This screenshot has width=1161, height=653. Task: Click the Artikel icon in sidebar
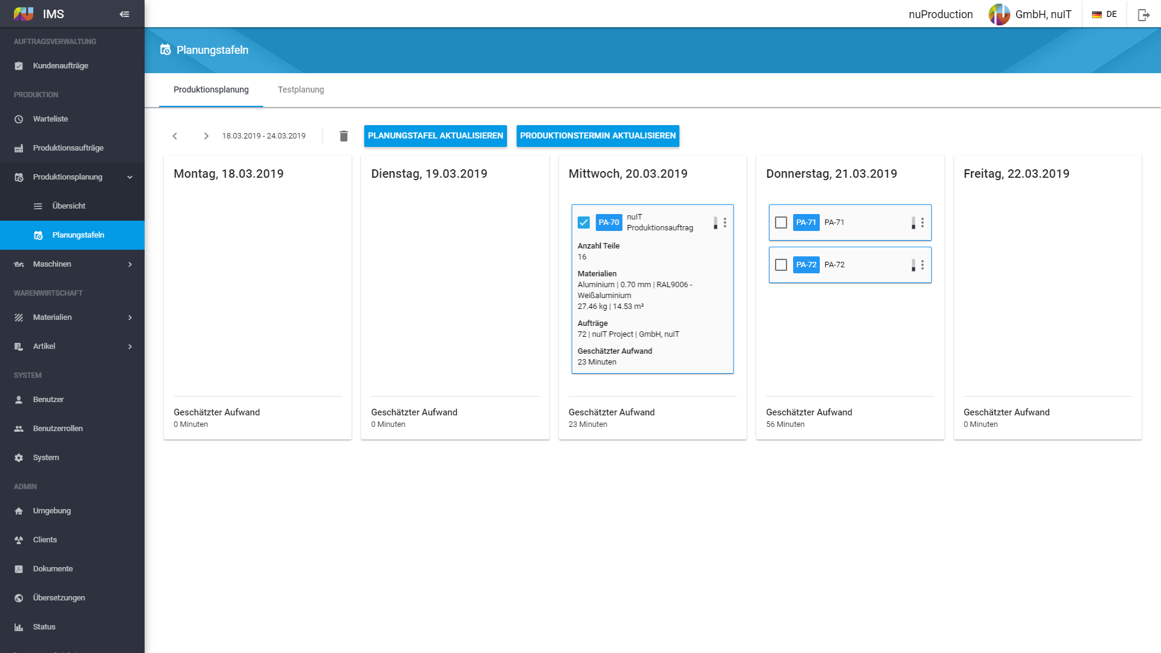[x=19, y=346]
